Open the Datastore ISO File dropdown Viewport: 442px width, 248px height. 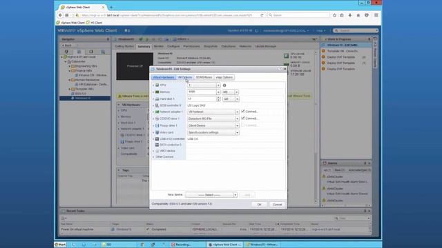click(x=213, y=118)
